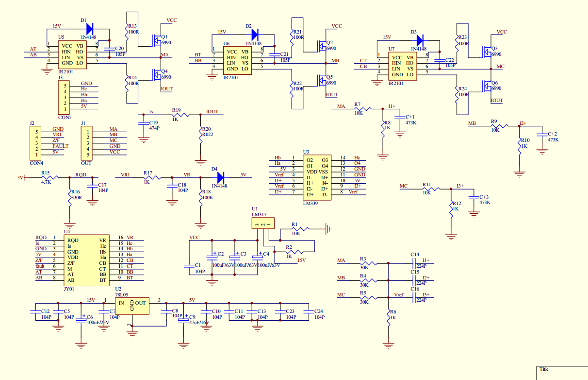Select resistor R18 symbol
Image resolution: width=588 pixels, height=380 pixels.
tap(200, 197)
